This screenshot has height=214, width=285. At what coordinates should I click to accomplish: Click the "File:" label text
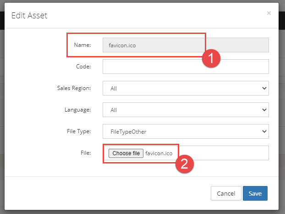click(x=85, y=153)
